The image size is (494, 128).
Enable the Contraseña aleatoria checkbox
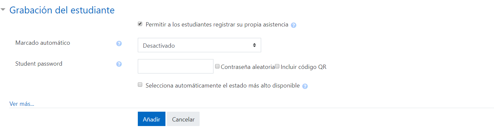(217, 66)
